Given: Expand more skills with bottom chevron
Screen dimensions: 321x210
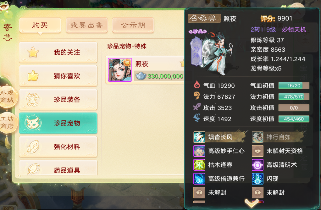Looking at the screenshot, I should coord(252,203).
